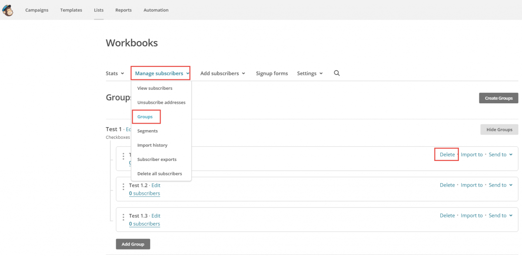Open Segments from the dropdown

tap(147, 131)
